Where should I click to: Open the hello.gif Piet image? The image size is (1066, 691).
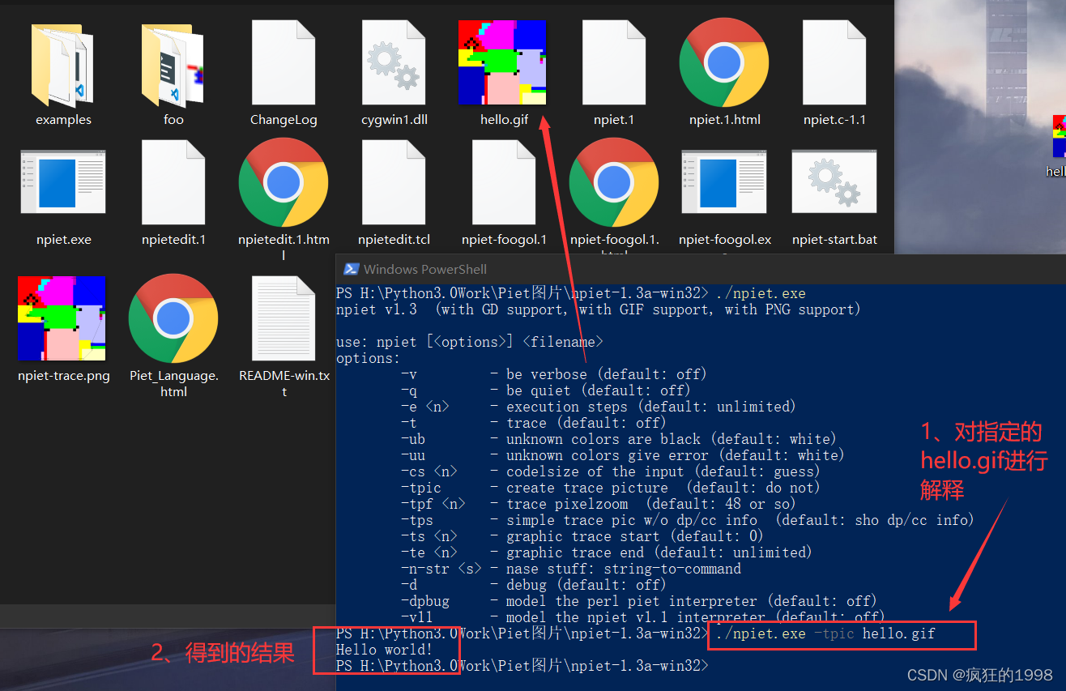(501, 62)
